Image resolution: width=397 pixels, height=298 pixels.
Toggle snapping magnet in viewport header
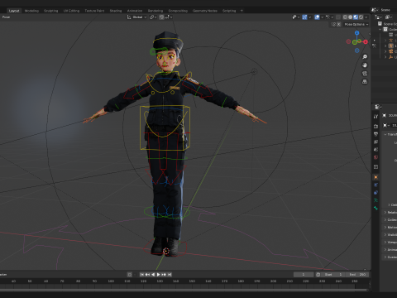[162, 17]
